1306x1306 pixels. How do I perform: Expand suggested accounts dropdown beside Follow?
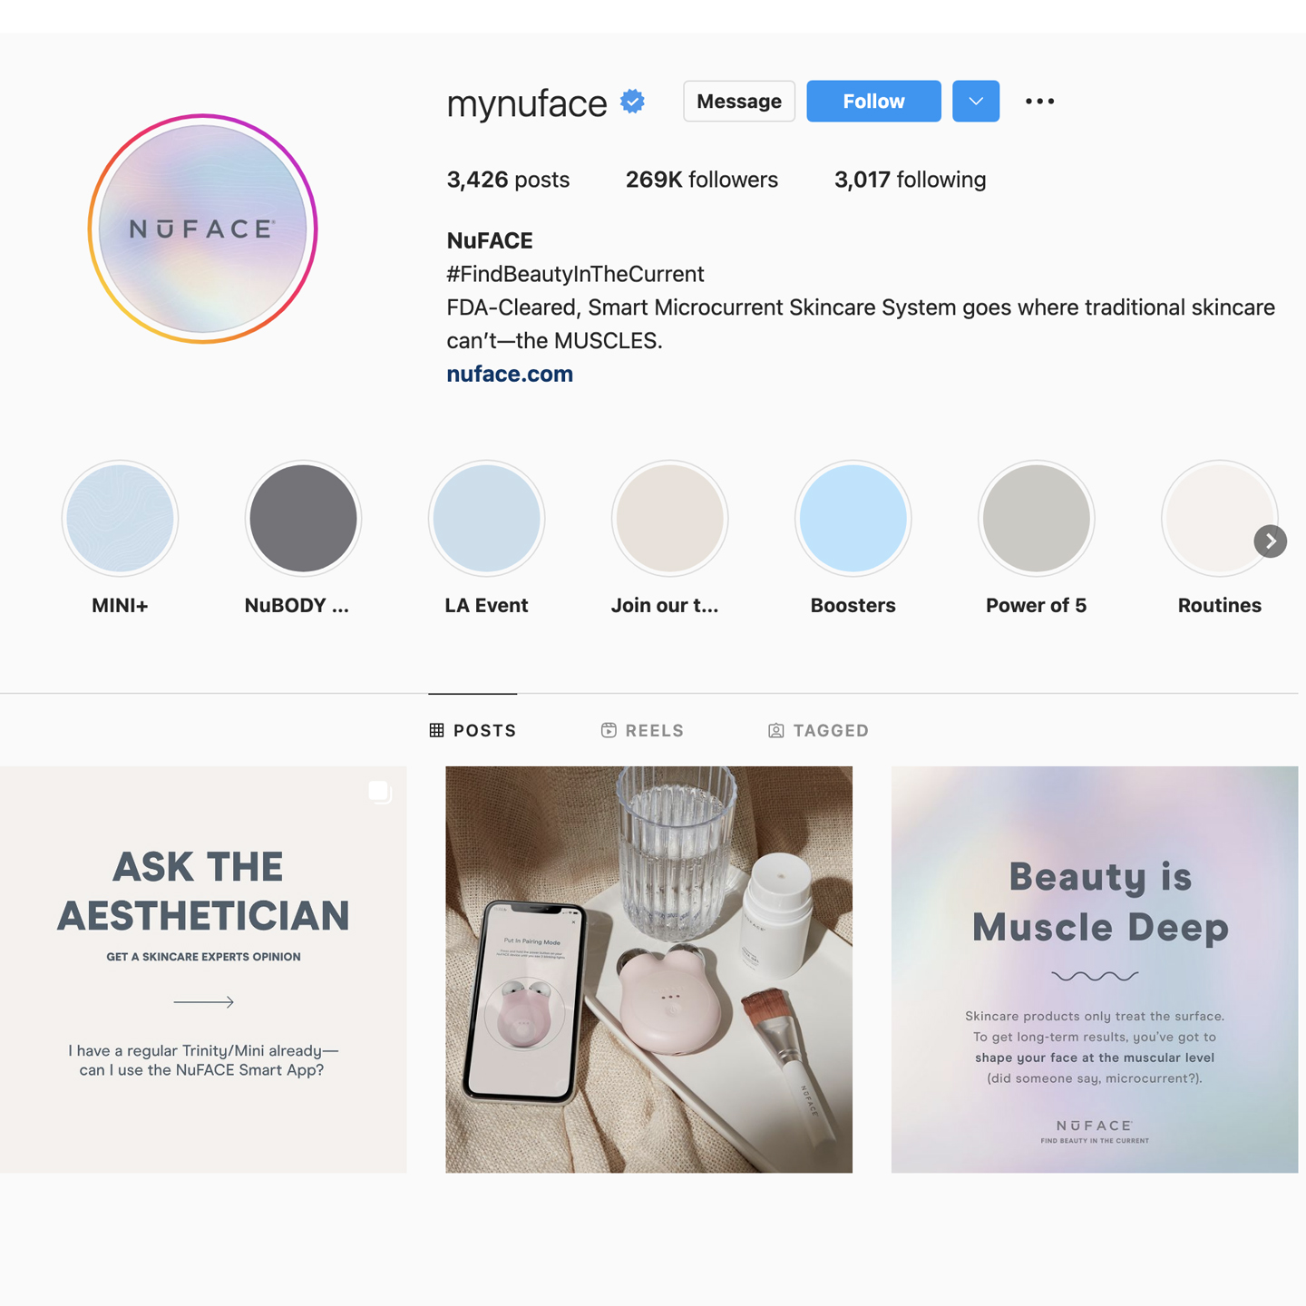tap(976, 101)
